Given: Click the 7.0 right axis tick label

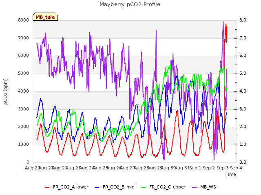Looking at the screenshot, I should (243, 38).
